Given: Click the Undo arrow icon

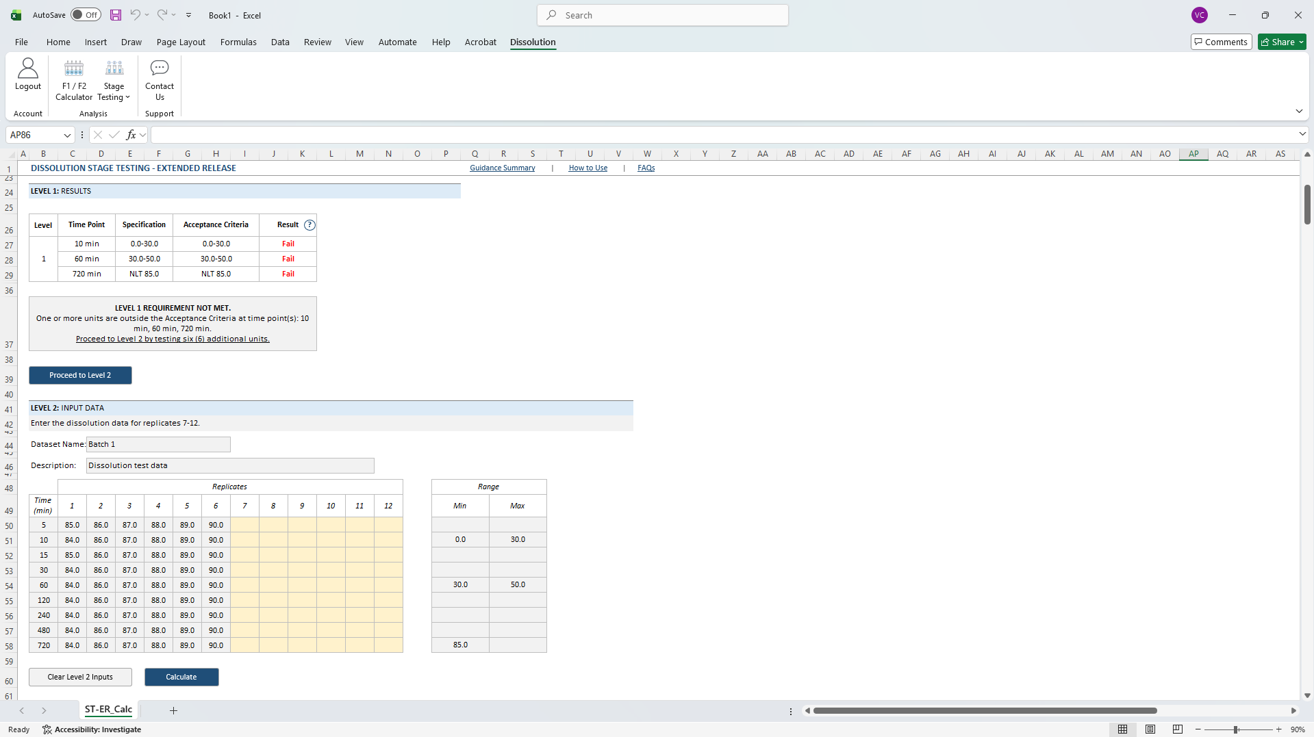Looking at the screenshot, I should [136, 15].
